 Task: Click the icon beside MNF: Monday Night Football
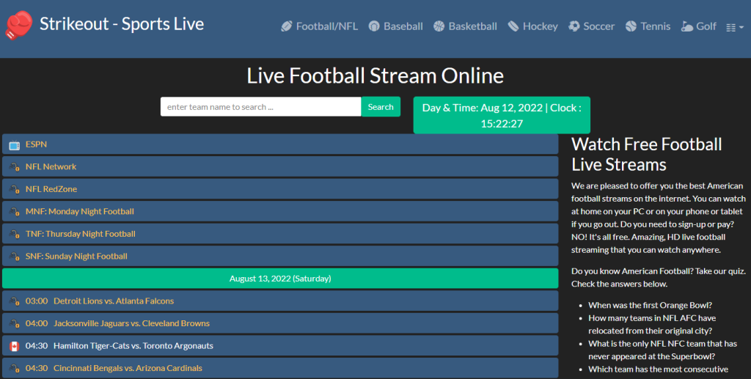pos(15,212)
